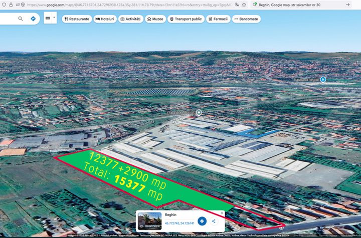Show Transport public on map
Screen dimensions: 361x238
[186, 19]
